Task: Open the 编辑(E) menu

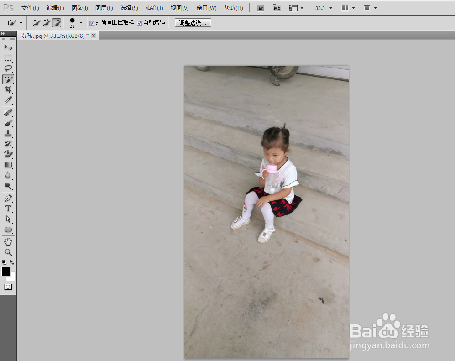Action: click(x=55, y=8)
